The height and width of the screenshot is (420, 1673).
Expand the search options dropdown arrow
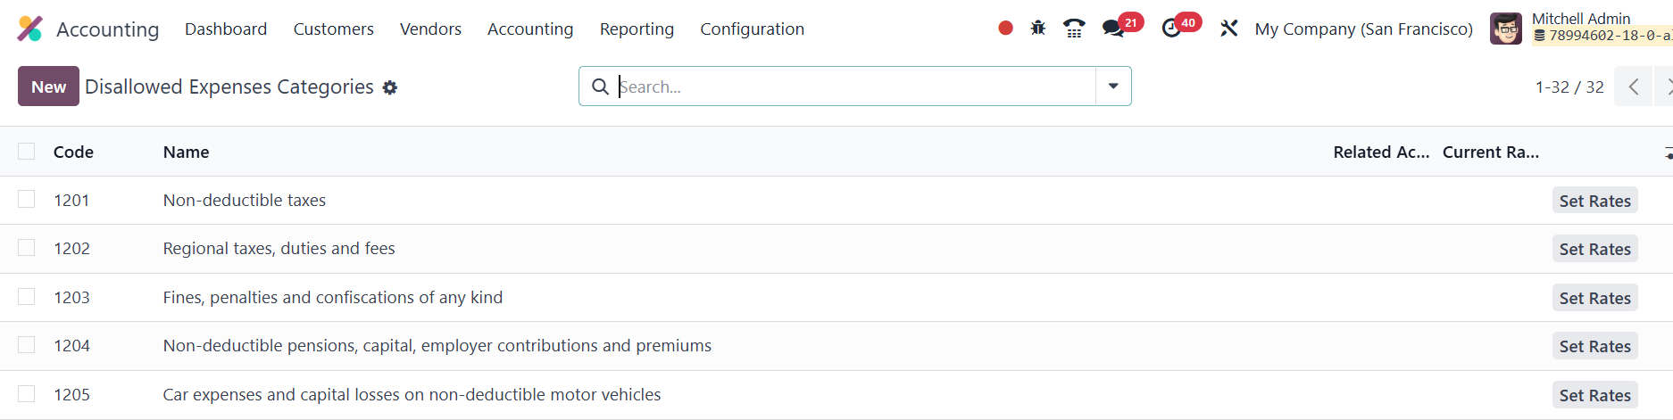pyautogui.click(x=1113, y=86)
